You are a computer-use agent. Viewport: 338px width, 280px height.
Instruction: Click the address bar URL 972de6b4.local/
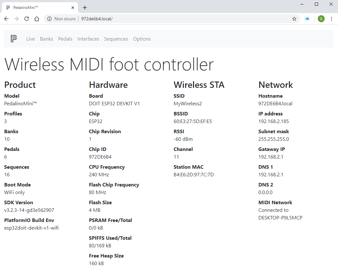(x=97, y=19)
